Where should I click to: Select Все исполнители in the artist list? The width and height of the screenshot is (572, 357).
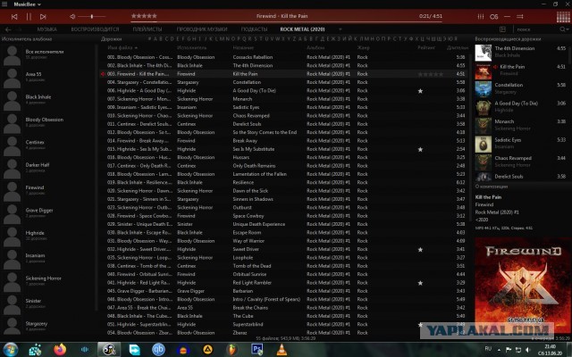pyautogui.click(x=45, y=52)
